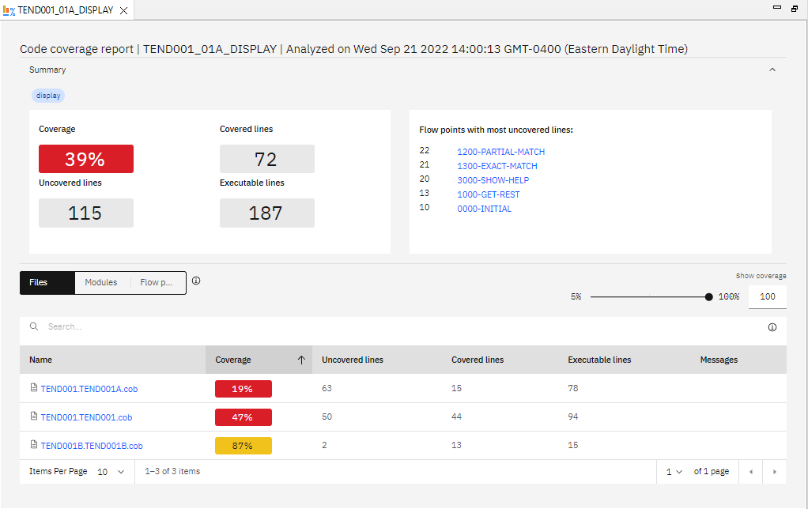The height and width of the screenshot is (509, 808).
Task: Collapse the Summary section chevron
Action: click(772, 69)
